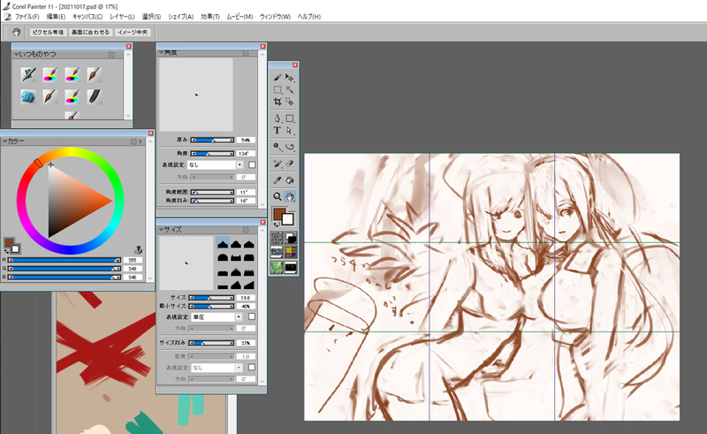The height and width of the screenshot is (434, 707).
Task: Open the 選択(S) menu
Action: tap(151, 17)
